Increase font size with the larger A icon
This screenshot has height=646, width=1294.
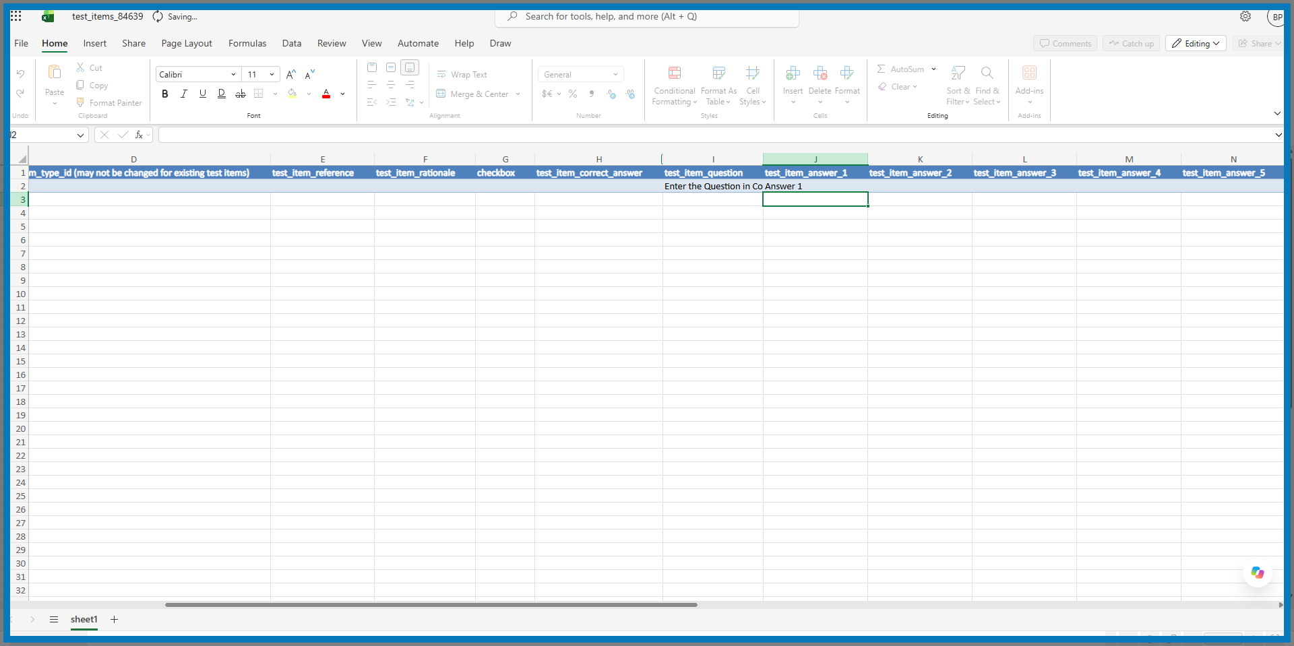coord(291,75)
